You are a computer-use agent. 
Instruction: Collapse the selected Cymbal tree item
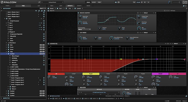click(x=7, y=54)
